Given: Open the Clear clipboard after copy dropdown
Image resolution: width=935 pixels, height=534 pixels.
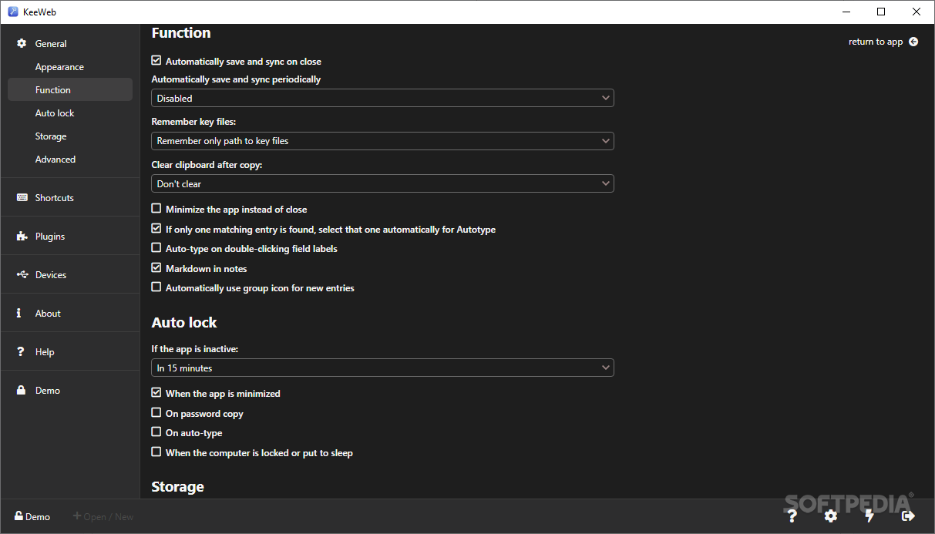Looking at the screenshot, I should pyautogui.click(x=382, y=183).
